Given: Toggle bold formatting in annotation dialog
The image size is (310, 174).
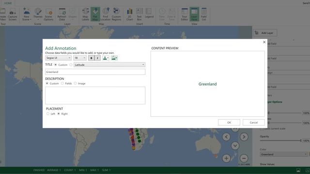Looking at the screenshot, I should point(91,58).
